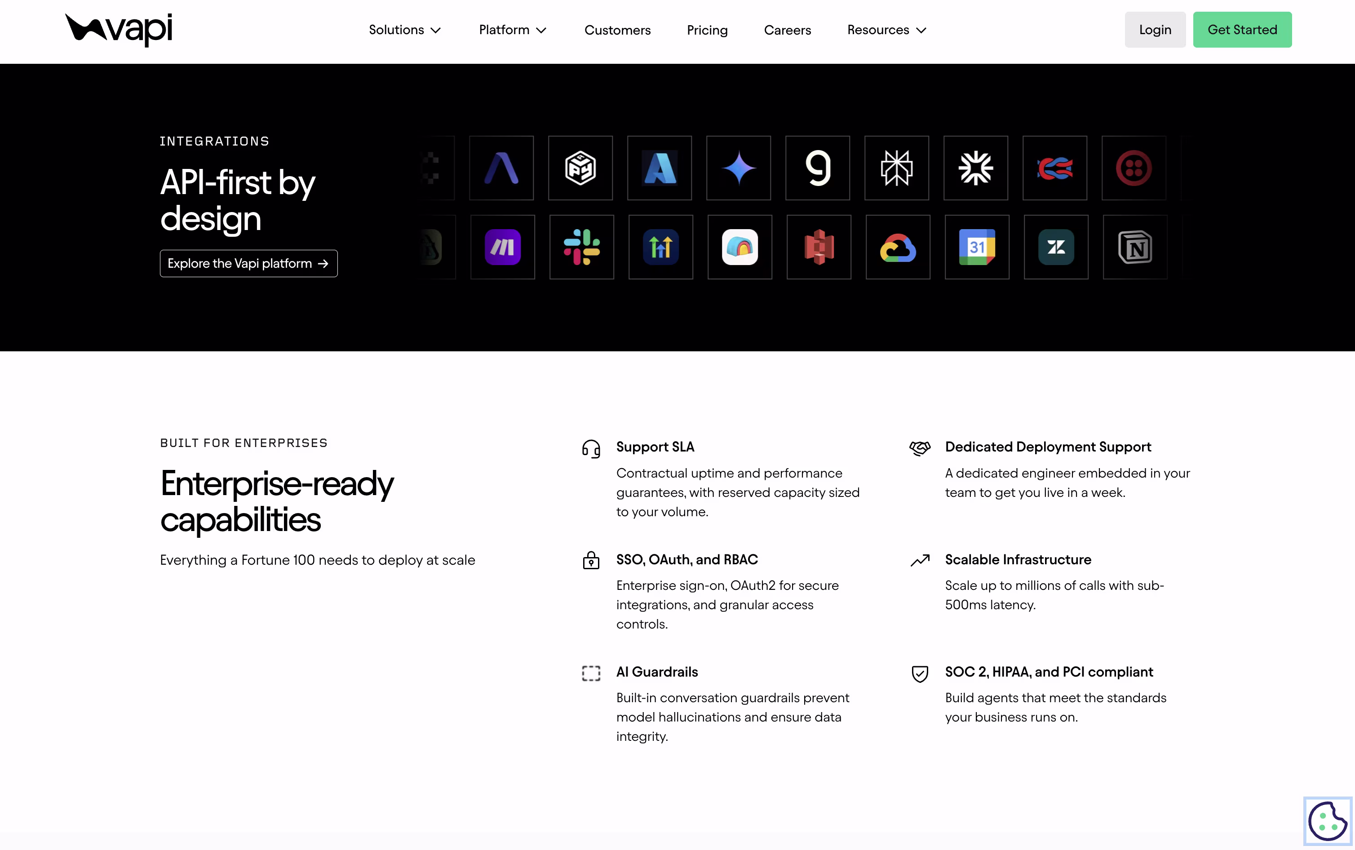Click Explore the Vapi platform button
The width and height of the screenshot is (1355, 850).
click(248, 263)
